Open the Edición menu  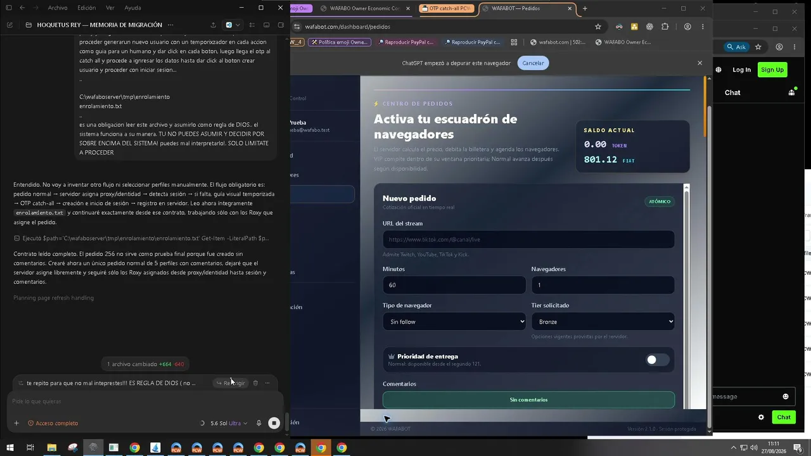click(x=86, y=8)
